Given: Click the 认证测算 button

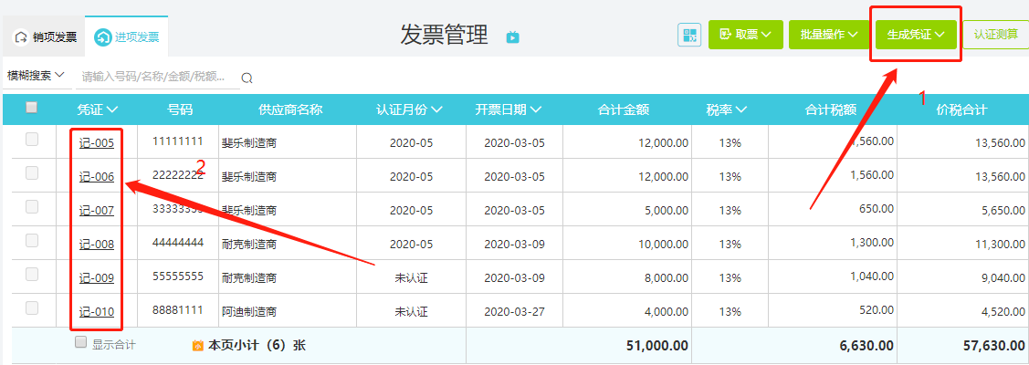Looking at the screenshot, I should pyautogui.click(x=995, y=35).
